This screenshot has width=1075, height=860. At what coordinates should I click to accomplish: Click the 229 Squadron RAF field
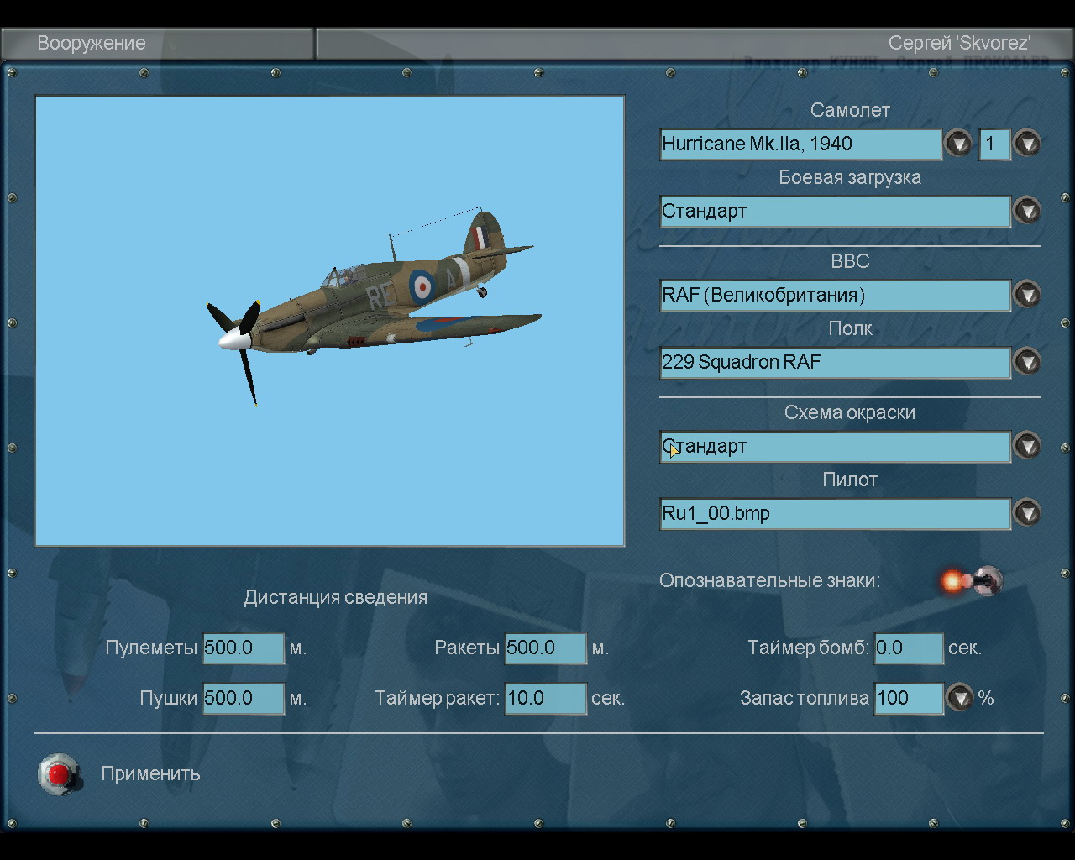pos(835,363)
